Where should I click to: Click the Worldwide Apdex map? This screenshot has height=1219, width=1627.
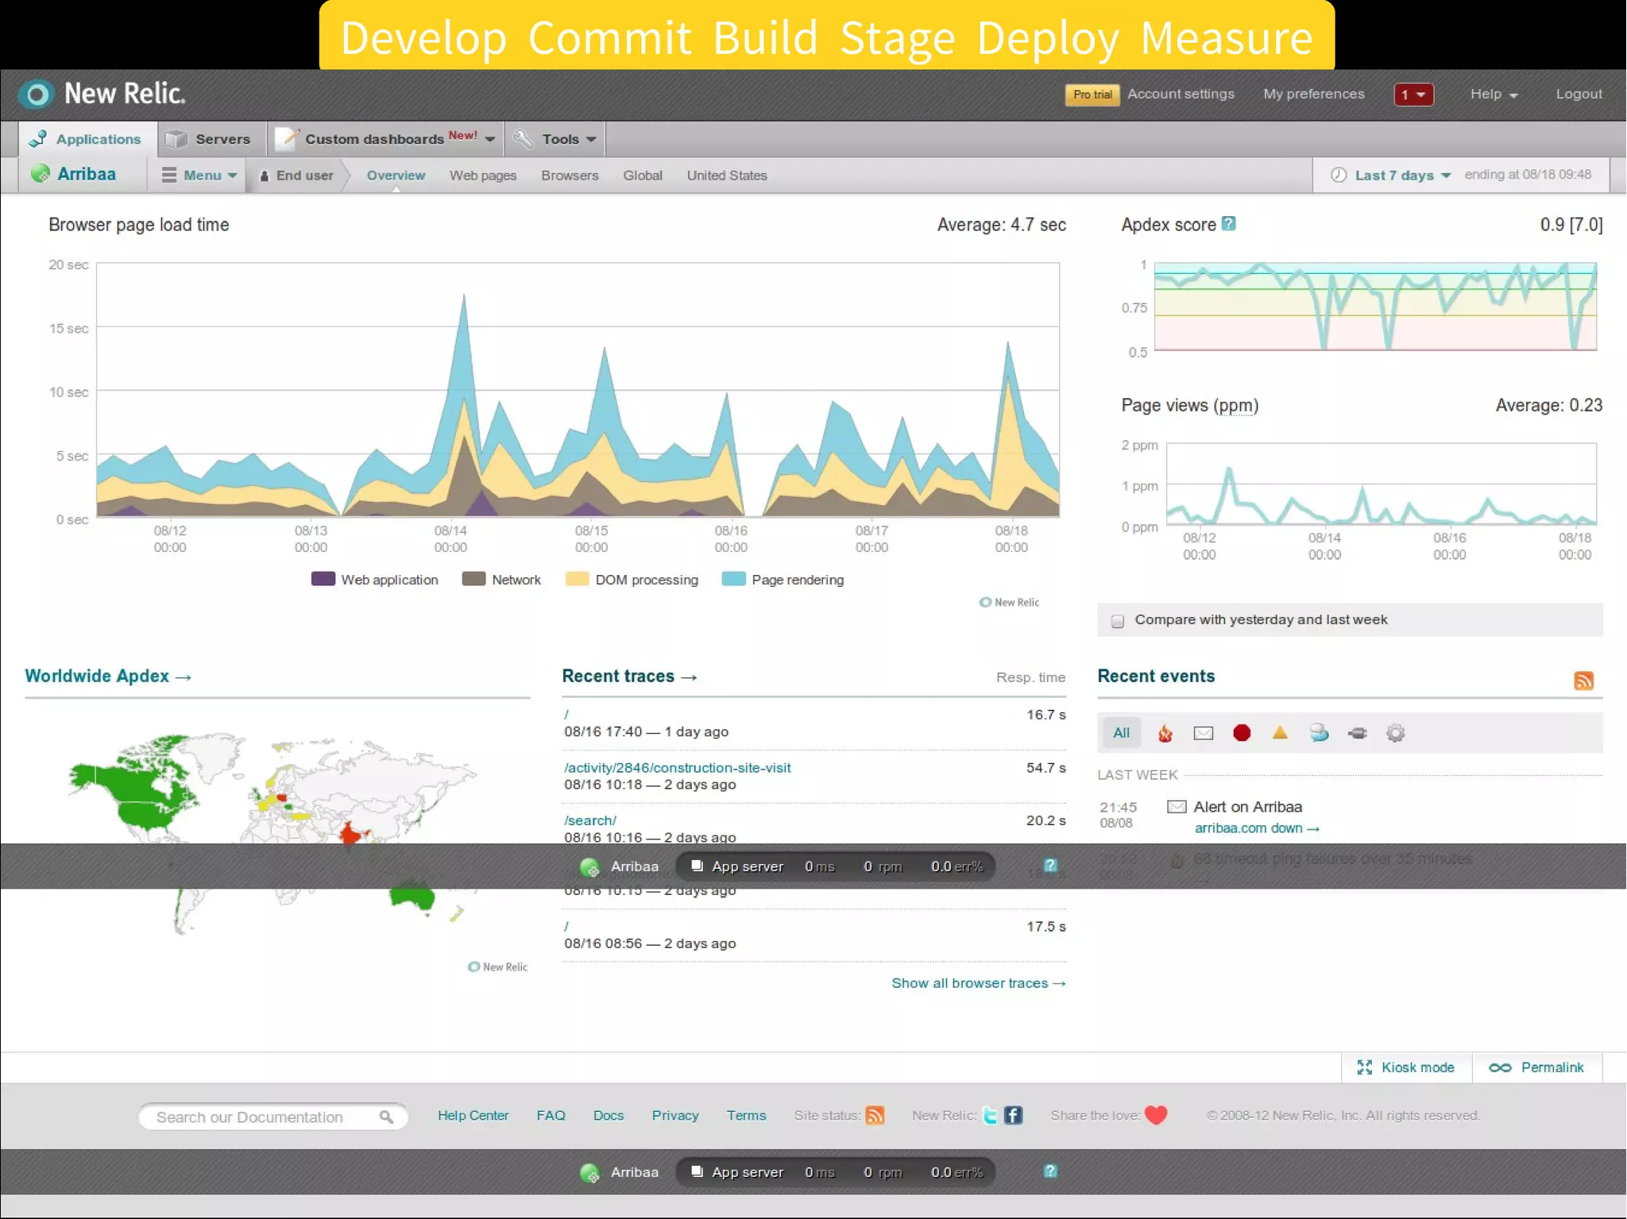tap(272, 834)
